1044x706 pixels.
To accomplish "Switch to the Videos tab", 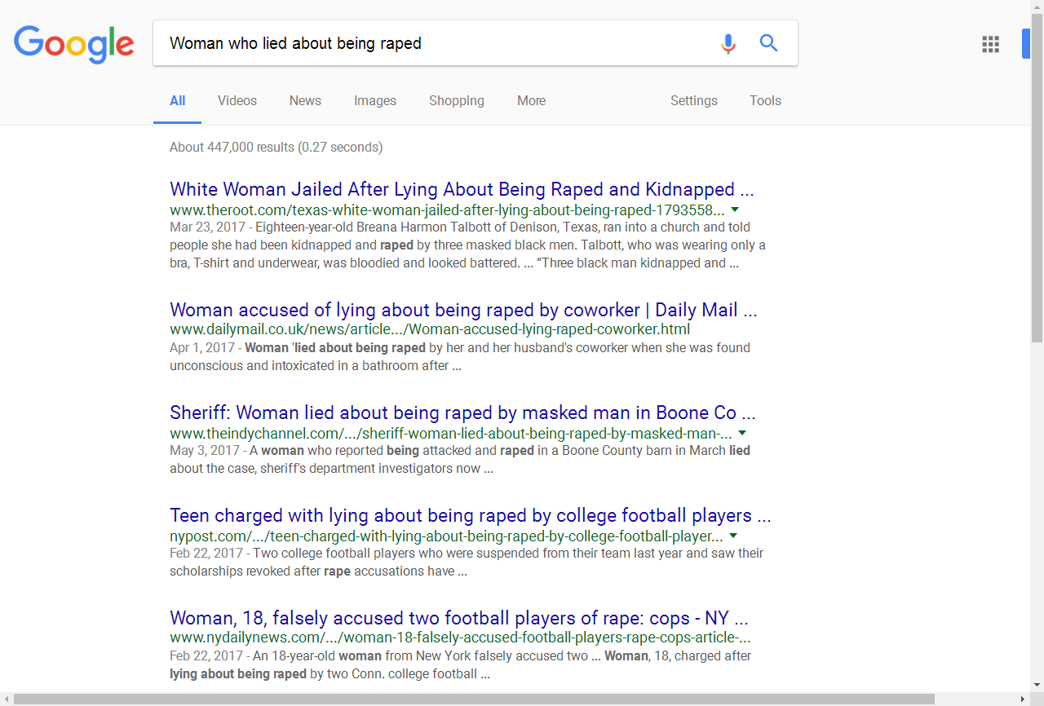I will pos(237,101).
